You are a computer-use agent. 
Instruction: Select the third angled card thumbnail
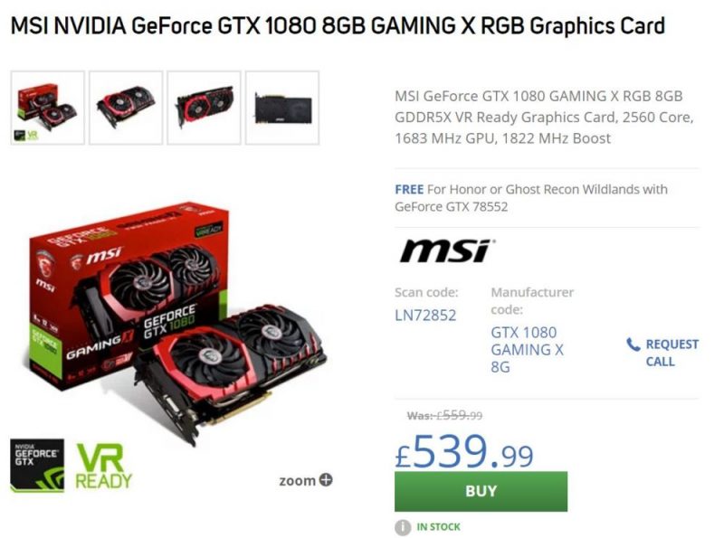coord(205,108)
